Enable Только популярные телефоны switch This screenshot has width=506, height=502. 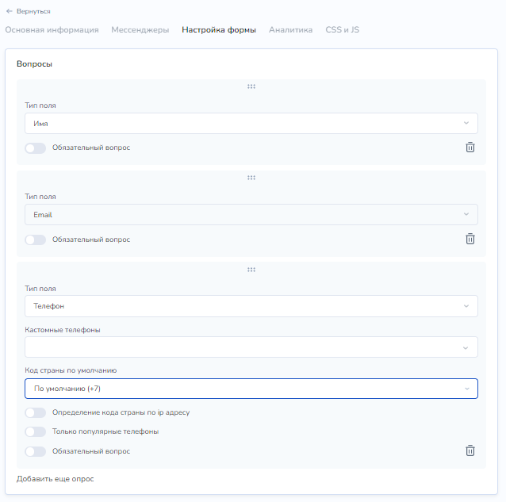click(x=36, y=431)
